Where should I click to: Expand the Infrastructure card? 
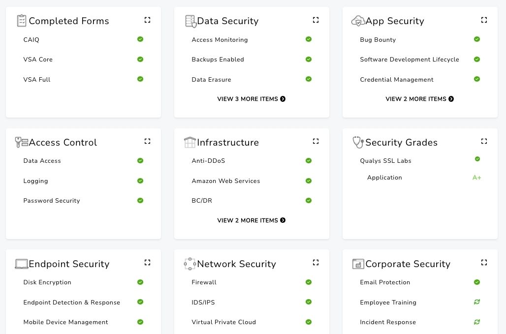click(316, 141)
